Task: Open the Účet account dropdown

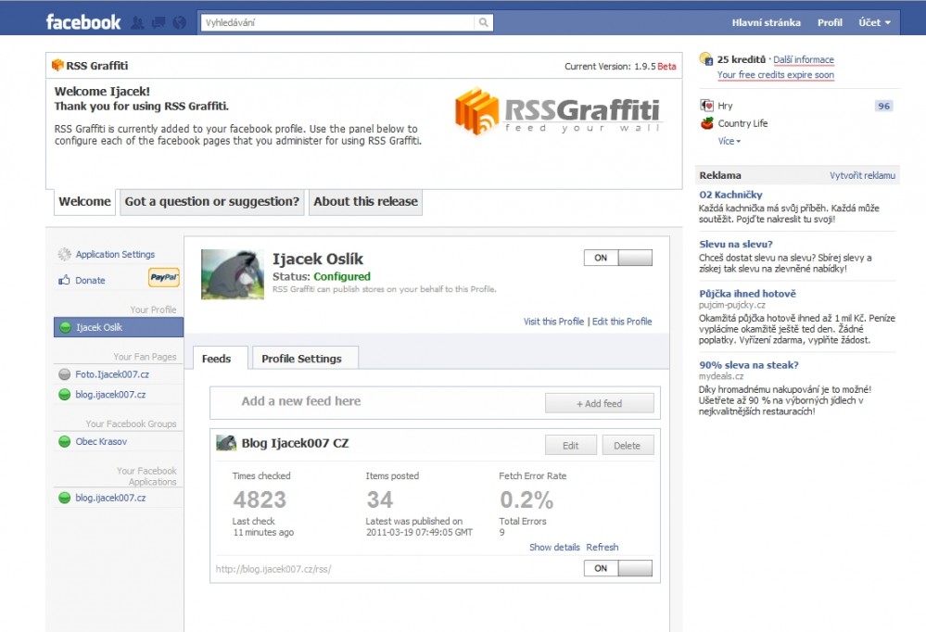Action: pyautogui.click(x=875, y=22)
